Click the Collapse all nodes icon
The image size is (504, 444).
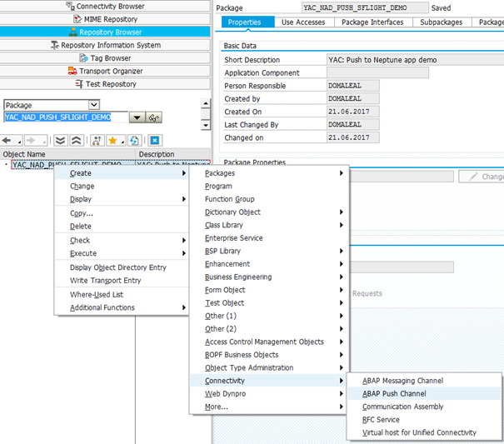(77, 141)
